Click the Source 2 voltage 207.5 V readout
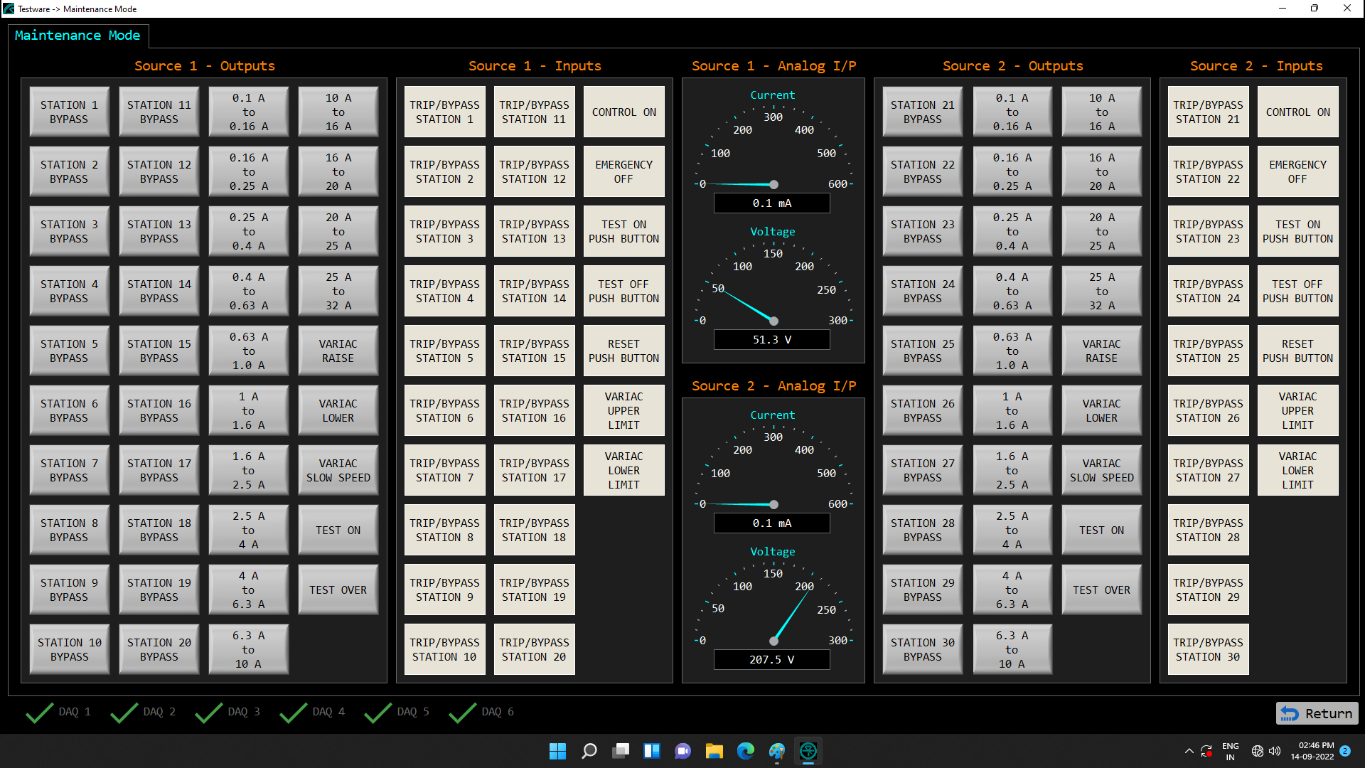This screenshot has width=1365, height=768. point(771,660)
